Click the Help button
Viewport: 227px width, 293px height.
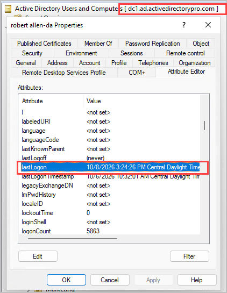(197, 280)
